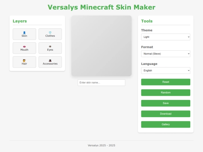Download the skin
The height and width of the screenshot is (152, 203).
pos(165,114)
